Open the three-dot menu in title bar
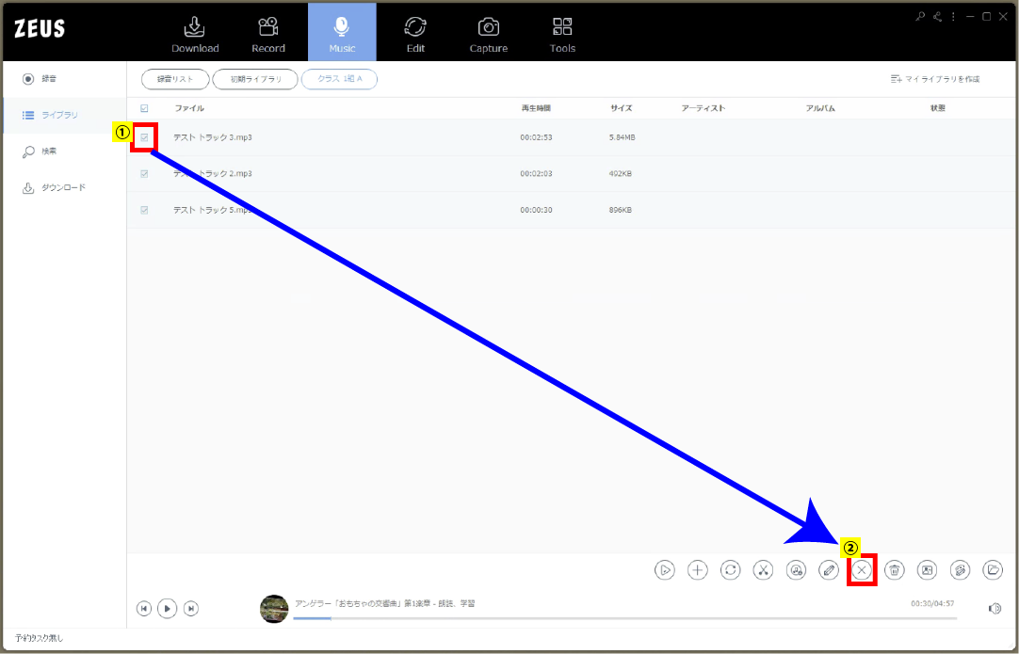This screenshot has width=1019, height=654. [x=953, y=17]
